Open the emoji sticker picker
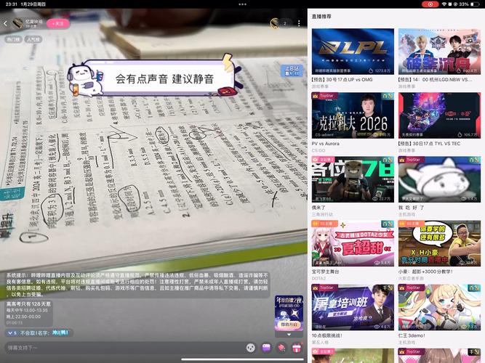The image size is (485, 363). click(251, 348)
